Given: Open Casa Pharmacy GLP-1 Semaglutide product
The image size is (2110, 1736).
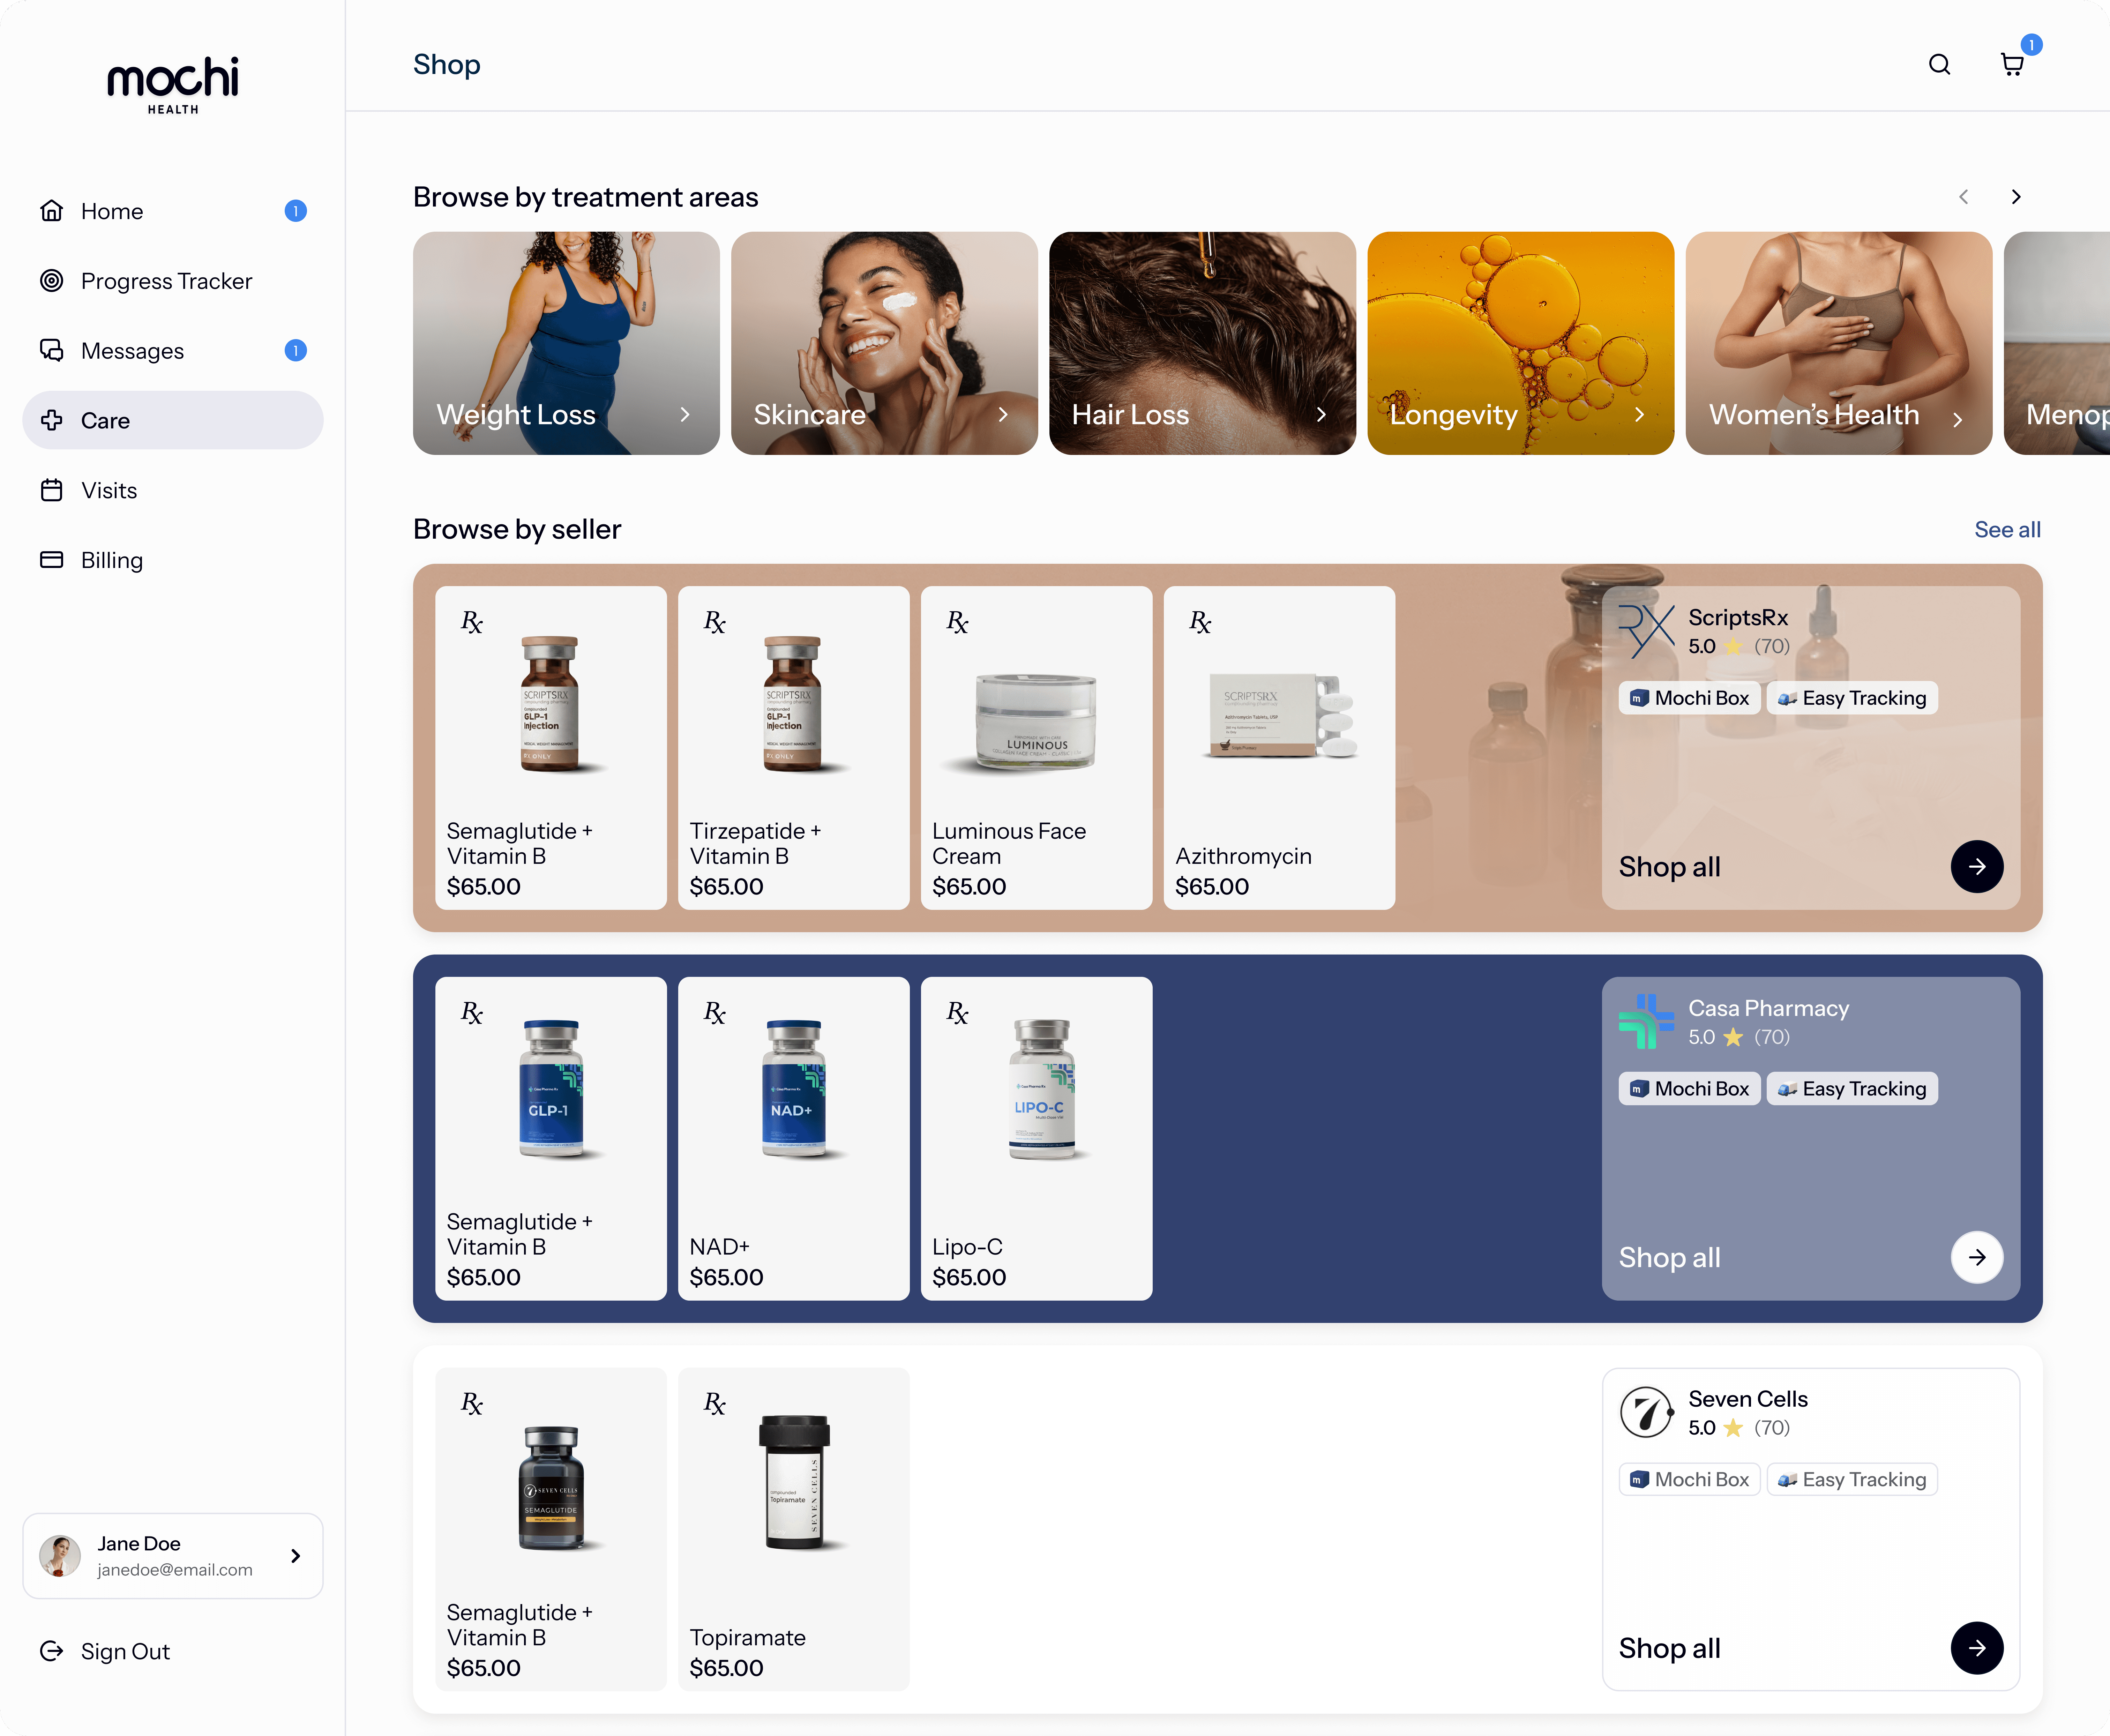Looking at the screenshot, I should click(551, 1139).
